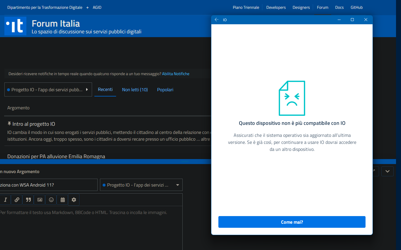
Task: Click the 'Assicurati che il sistema operativo' paragraph in the IO window
Action: coord(292,142)
